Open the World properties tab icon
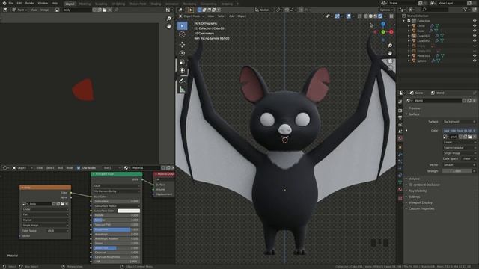The width and height of the screenshot is (479, 269). (400, 138)
